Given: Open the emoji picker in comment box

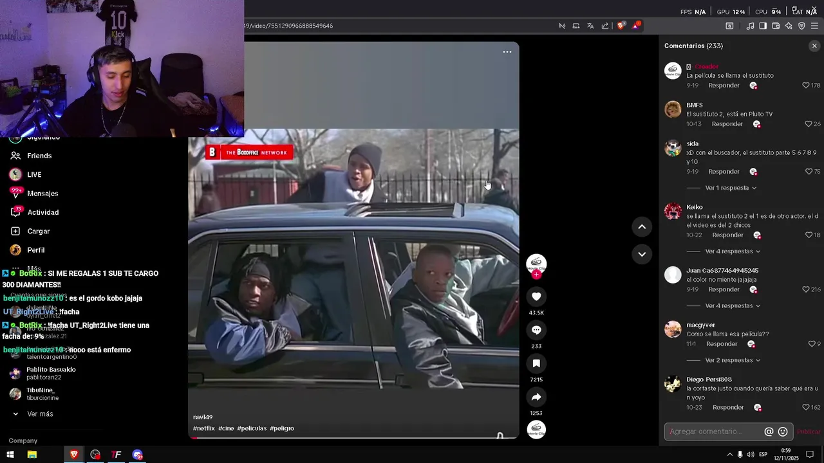Looking at the screenshot, I should pos(783,431).
